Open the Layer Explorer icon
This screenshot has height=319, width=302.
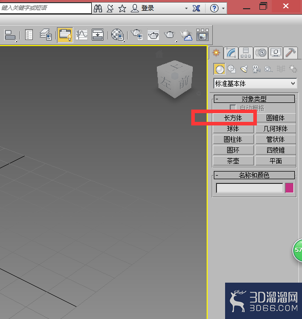click(46, 34)
